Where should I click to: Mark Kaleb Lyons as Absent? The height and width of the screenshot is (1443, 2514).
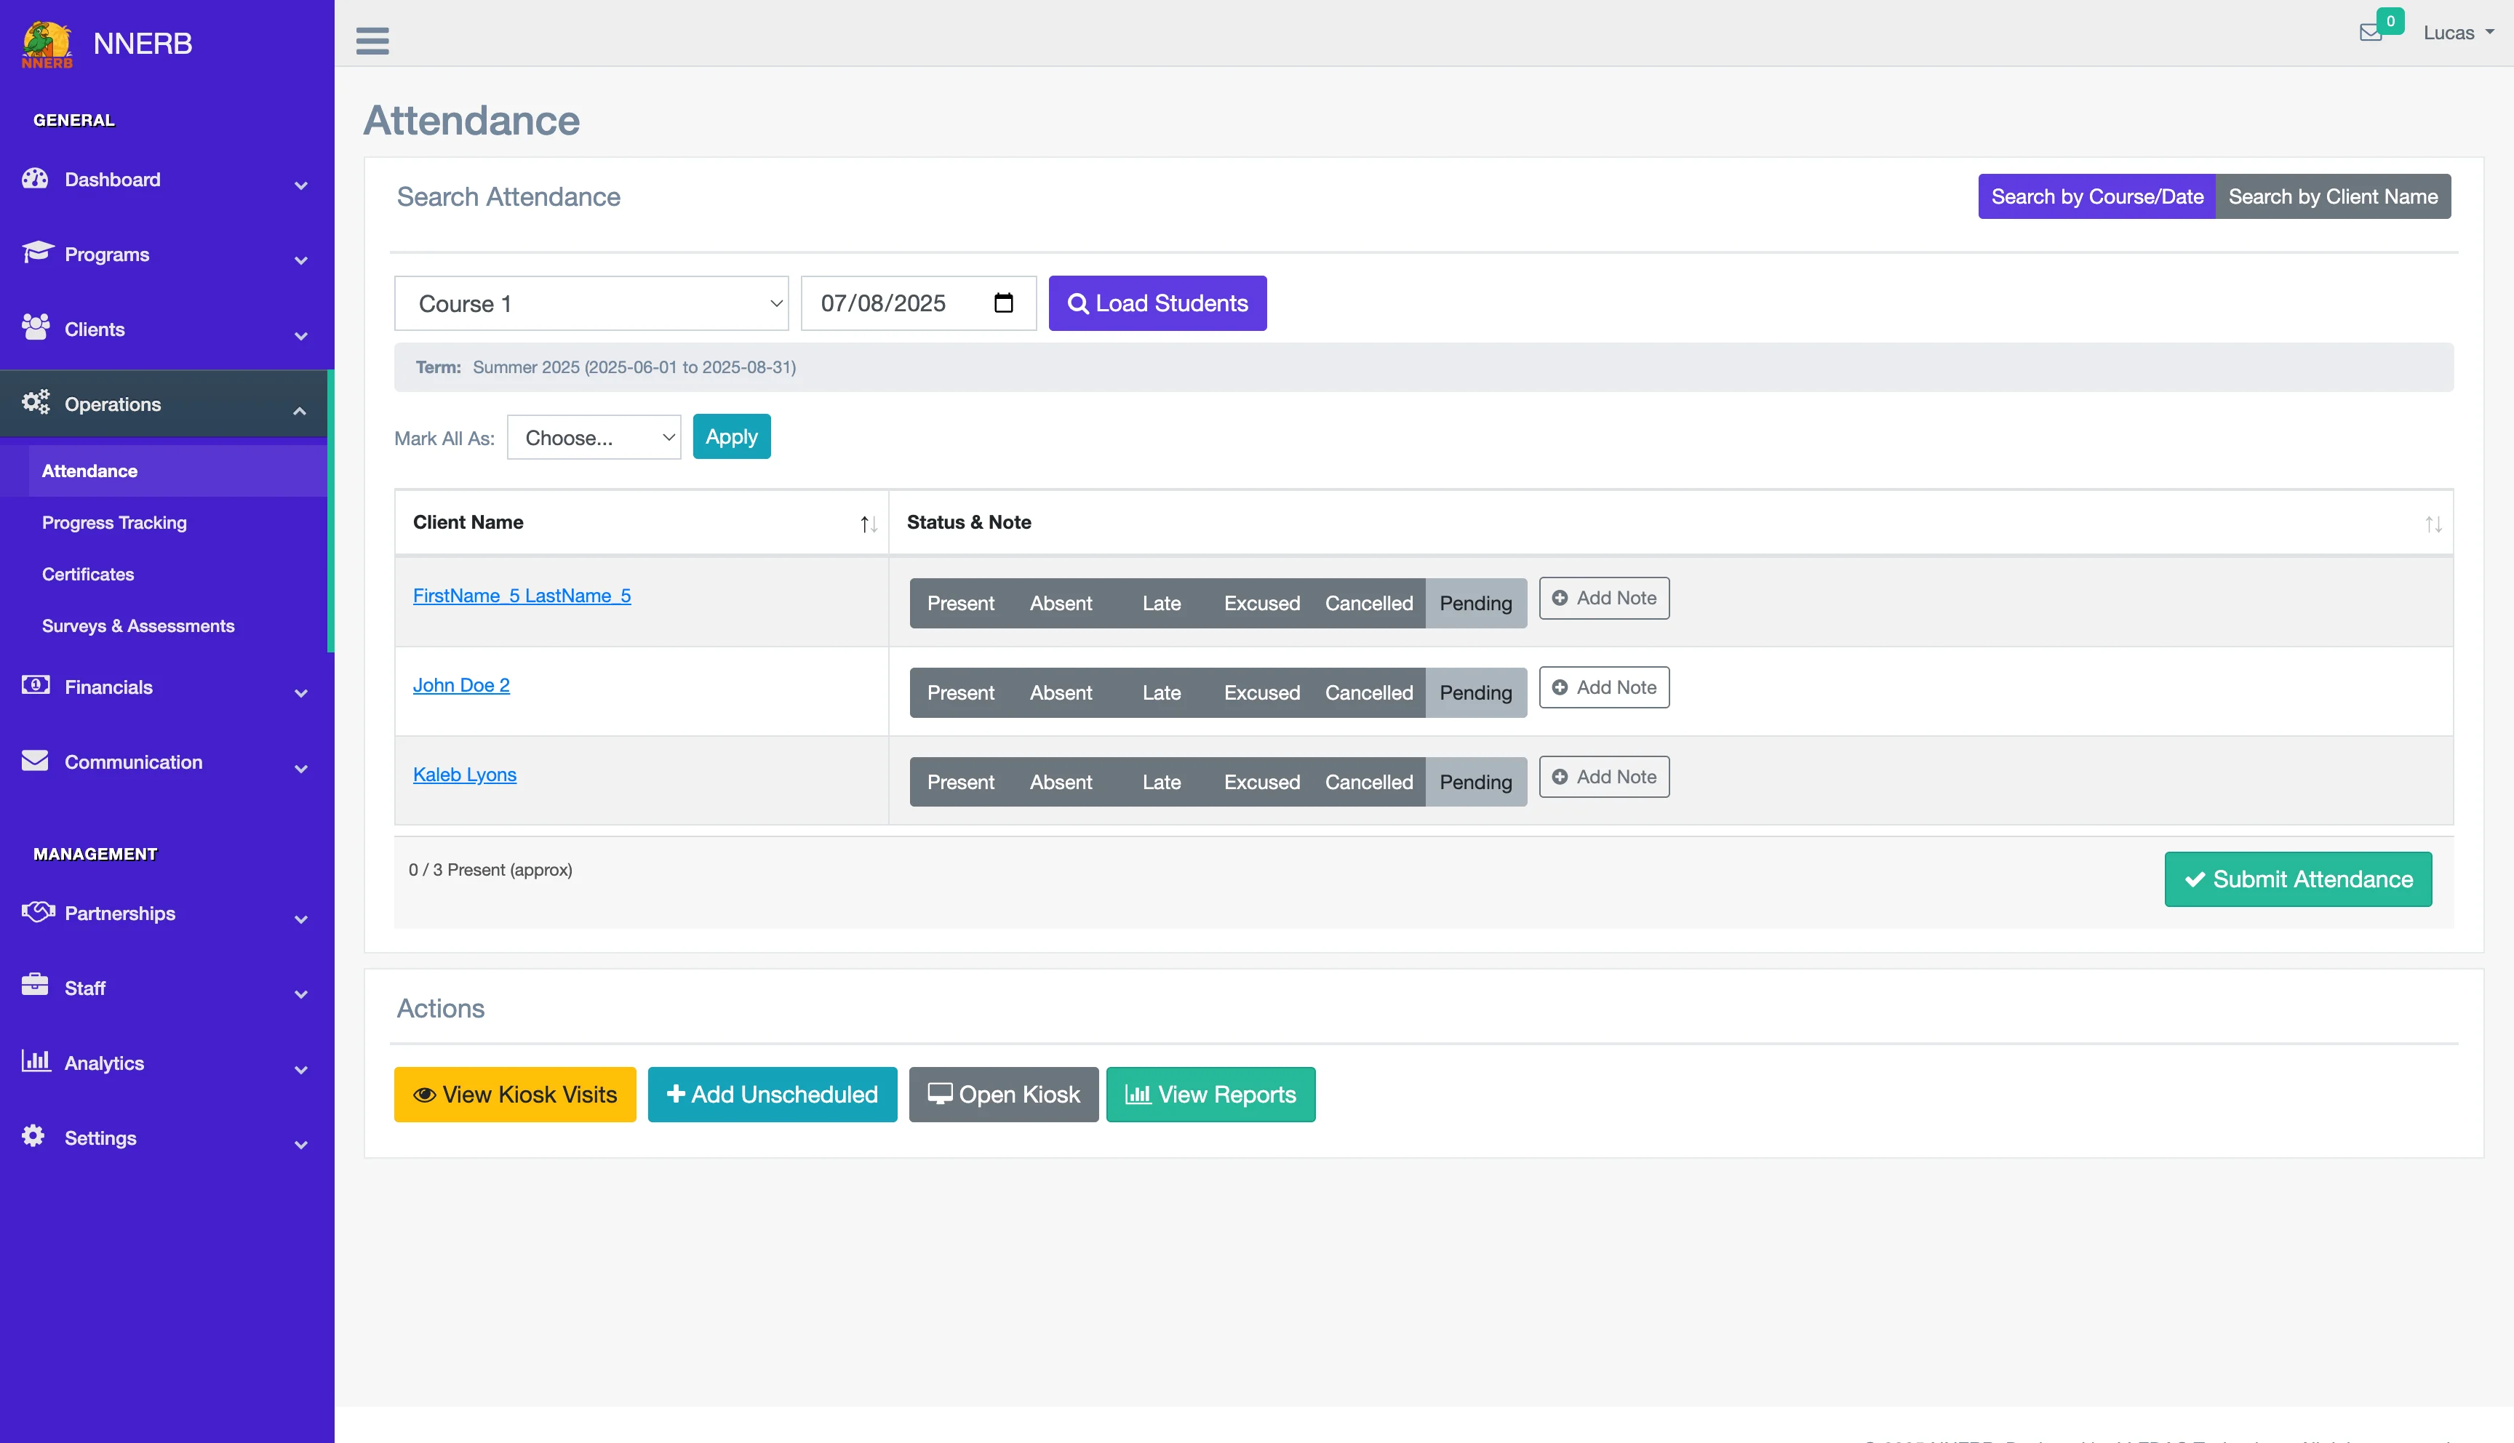(1061, 781)
